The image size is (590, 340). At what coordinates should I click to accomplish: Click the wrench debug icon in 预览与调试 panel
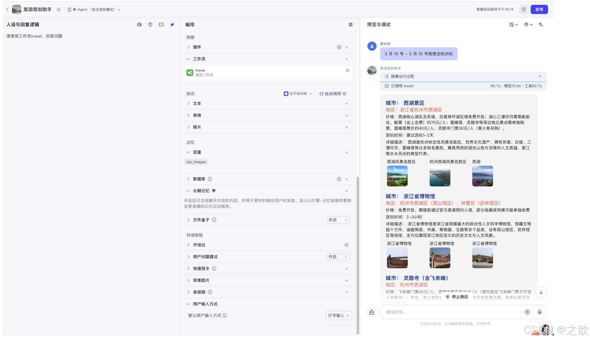[541, 25]
